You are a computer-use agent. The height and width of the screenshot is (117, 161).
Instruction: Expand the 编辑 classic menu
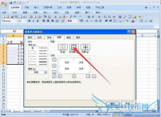[x=26, y=13]
